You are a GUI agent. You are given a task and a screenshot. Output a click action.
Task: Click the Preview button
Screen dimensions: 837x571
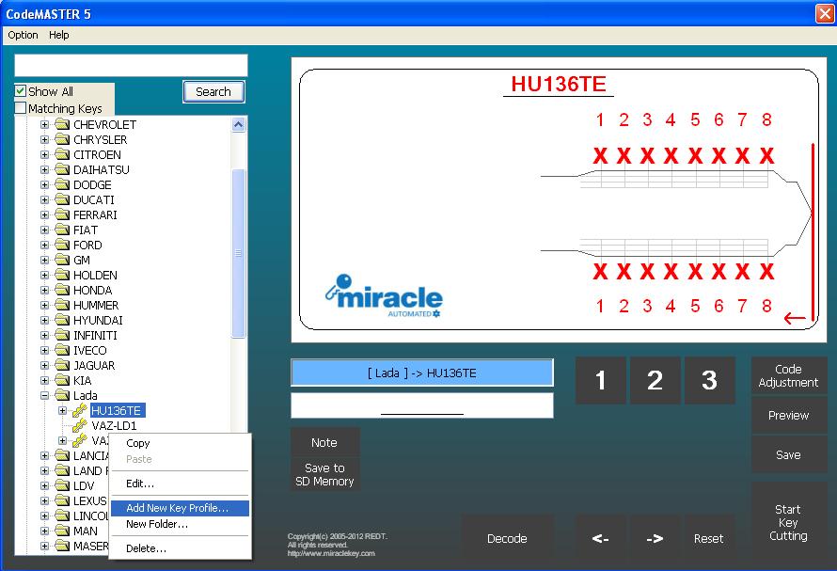788,415
